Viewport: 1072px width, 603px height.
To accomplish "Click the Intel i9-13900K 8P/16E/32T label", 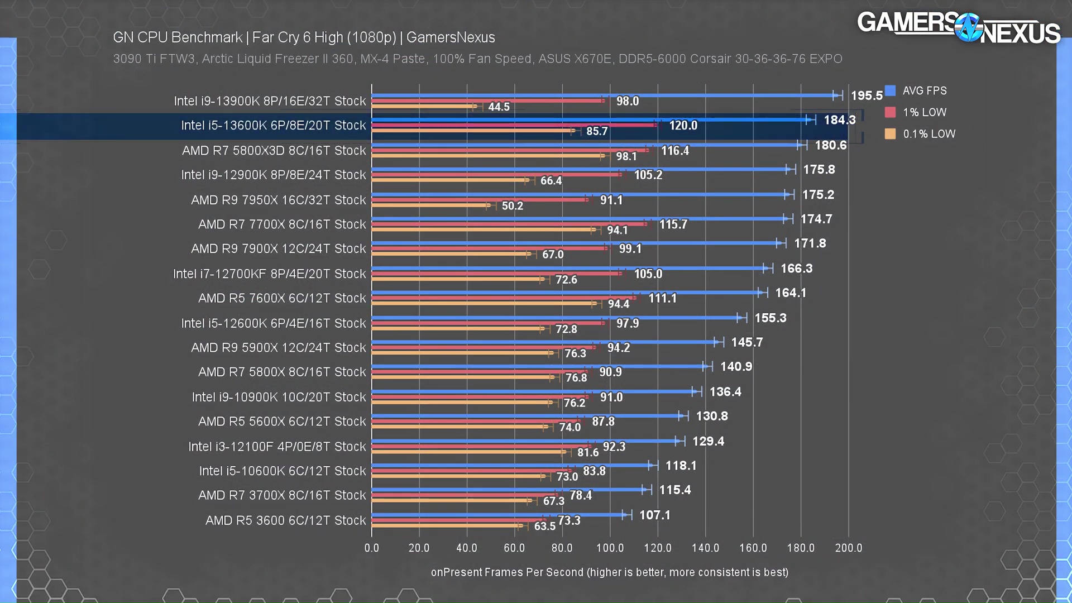I will tap(270, 101).
